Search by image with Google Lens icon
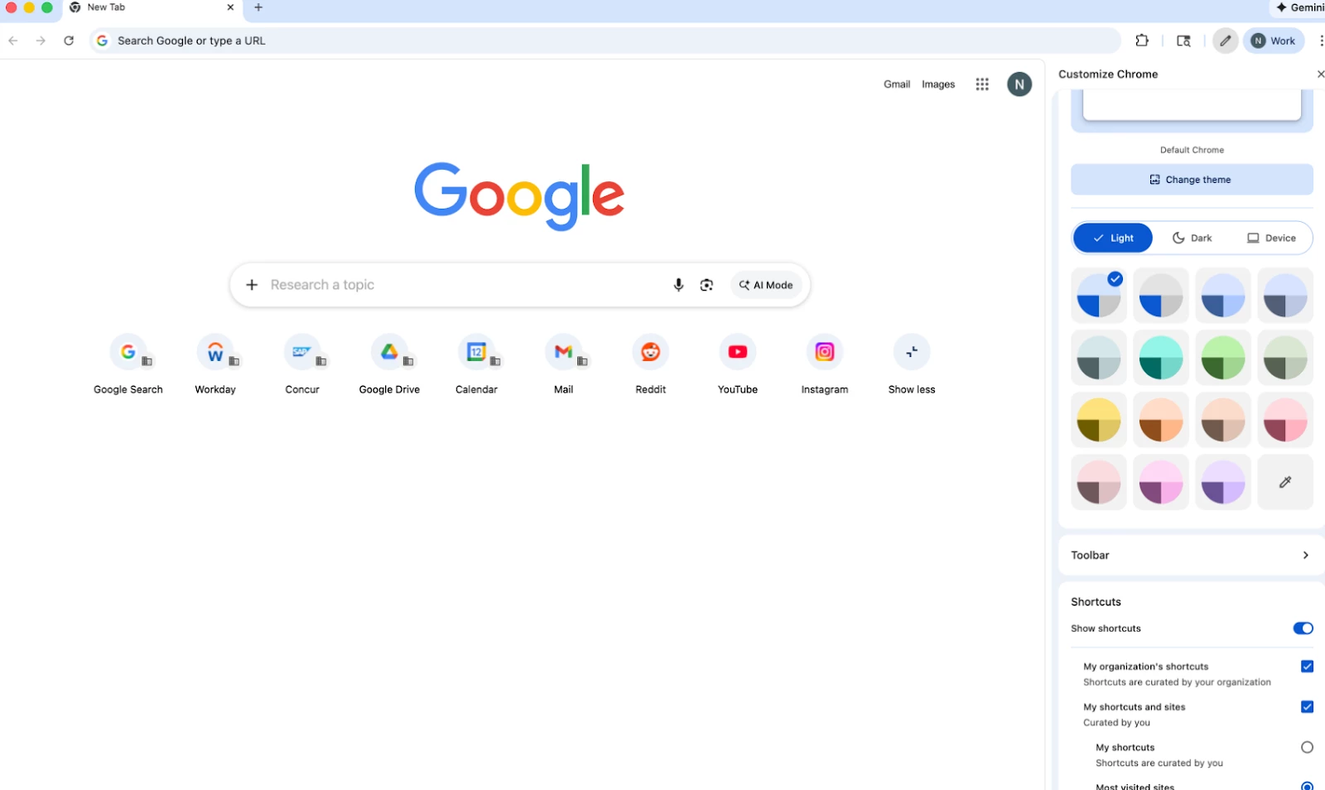Image resolution: width=1325 pixels, height=790 pixels. pos(706,285)
